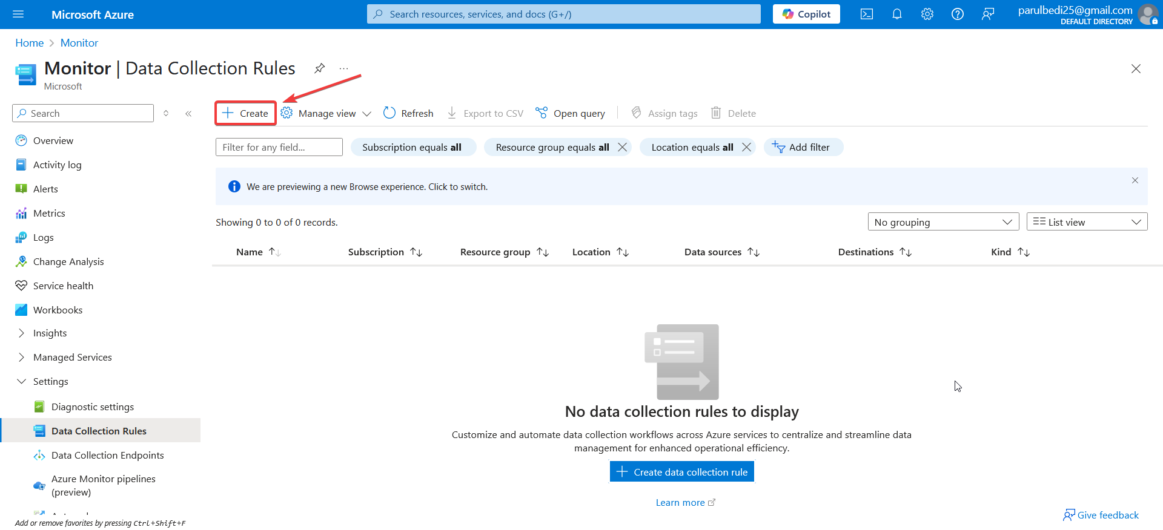
Task: Sort by Name column
Action: click(x=259, y=252)
